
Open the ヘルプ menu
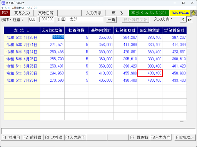click(32, 8)
